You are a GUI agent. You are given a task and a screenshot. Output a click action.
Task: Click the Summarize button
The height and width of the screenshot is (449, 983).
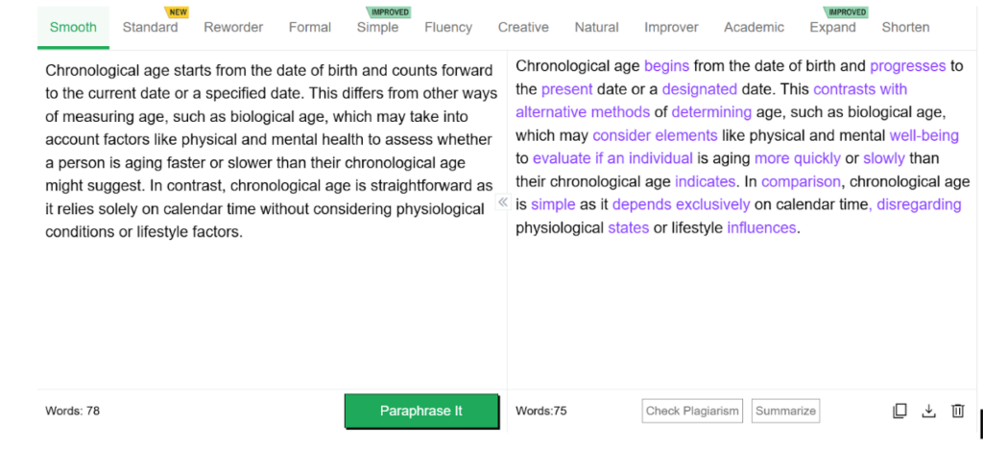785,411
